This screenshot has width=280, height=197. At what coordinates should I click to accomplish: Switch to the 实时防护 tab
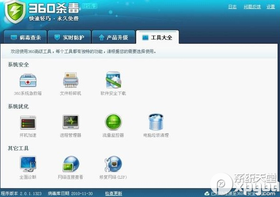point(70,37)
